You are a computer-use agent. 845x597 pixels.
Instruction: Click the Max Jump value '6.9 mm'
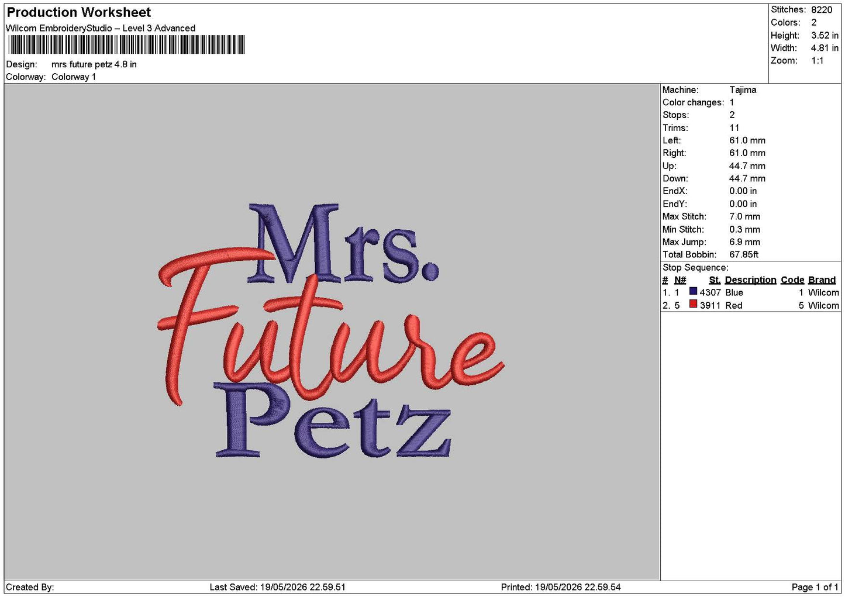coord(745,242)
